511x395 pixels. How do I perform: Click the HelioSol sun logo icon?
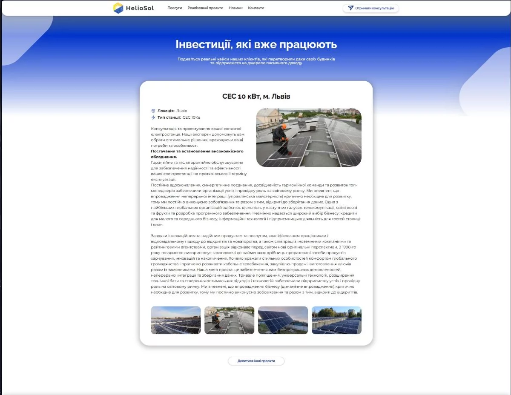point(118,8)
